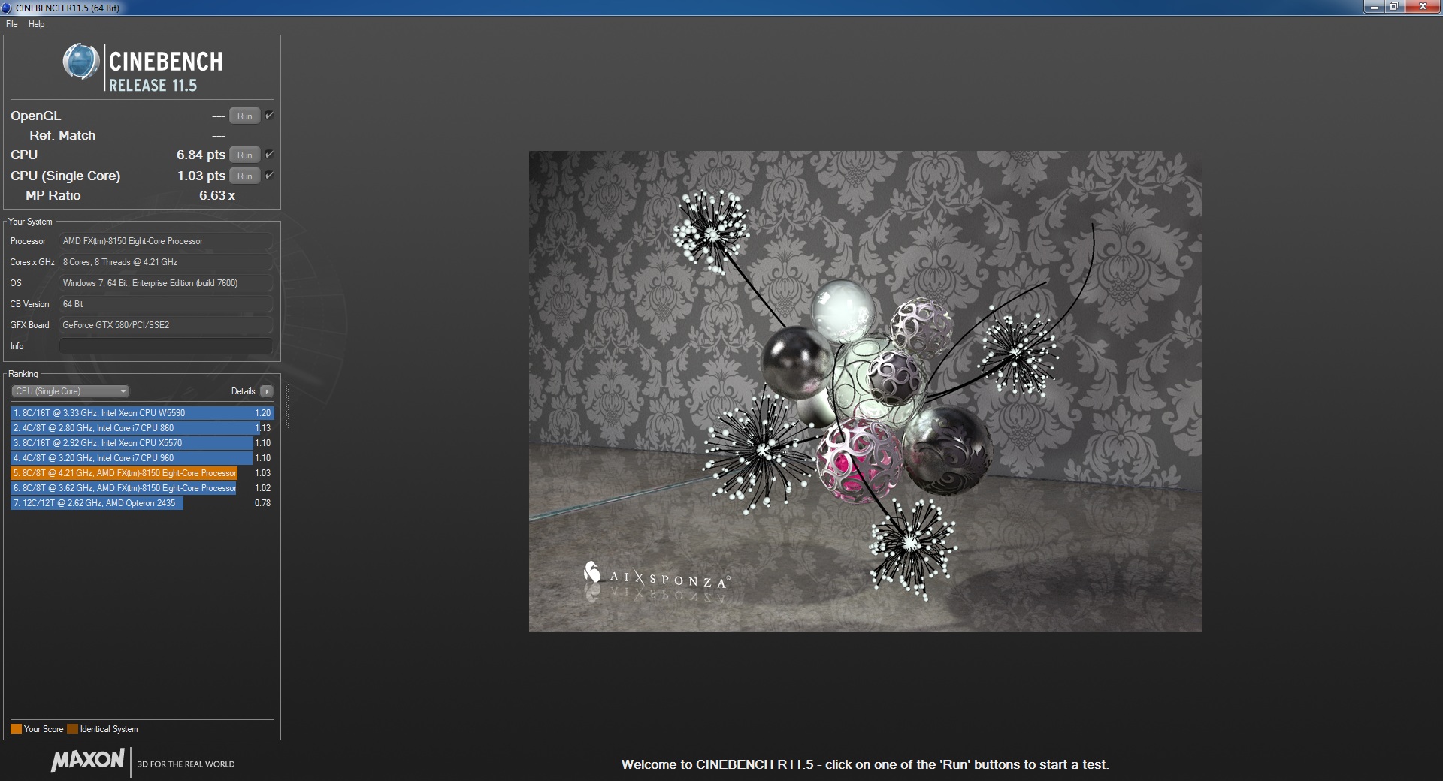
Task: Click the OS field Windows 7 64 Bit
Action: pos(165,283)
